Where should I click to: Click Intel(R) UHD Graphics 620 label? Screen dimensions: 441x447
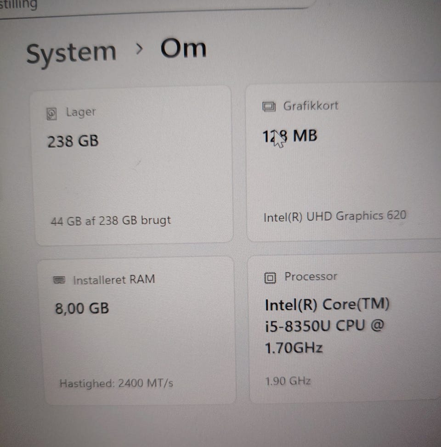335,216
